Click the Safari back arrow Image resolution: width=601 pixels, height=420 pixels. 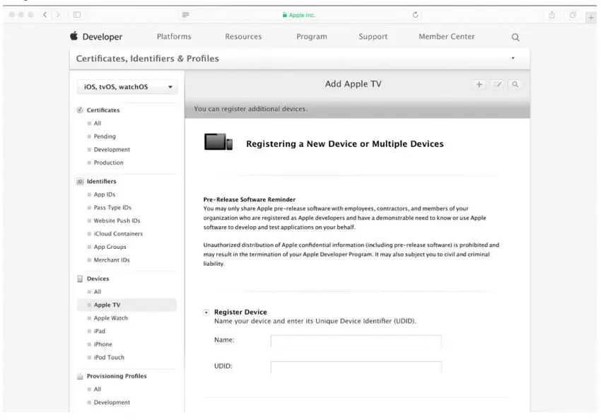pos(45,15)
